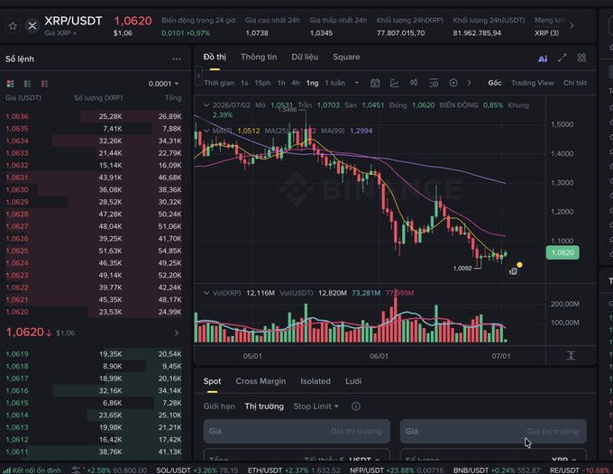Expand more time intervals dropdown arrow
This screenshot has width=613, height=474.
357,83
